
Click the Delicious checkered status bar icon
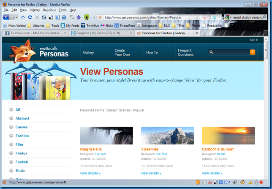click(x=216, y=182)
